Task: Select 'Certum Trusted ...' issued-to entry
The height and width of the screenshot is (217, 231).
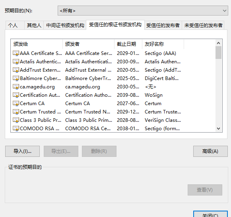Action: click(x=41, y=112)
